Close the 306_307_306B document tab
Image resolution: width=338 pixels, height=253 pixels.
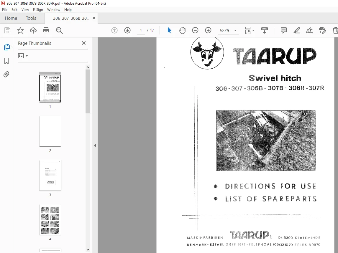(94, 18)
